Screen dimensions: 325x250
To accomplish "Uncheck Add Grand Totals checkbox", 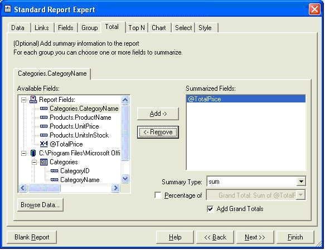I will click(x=210, y=209).
